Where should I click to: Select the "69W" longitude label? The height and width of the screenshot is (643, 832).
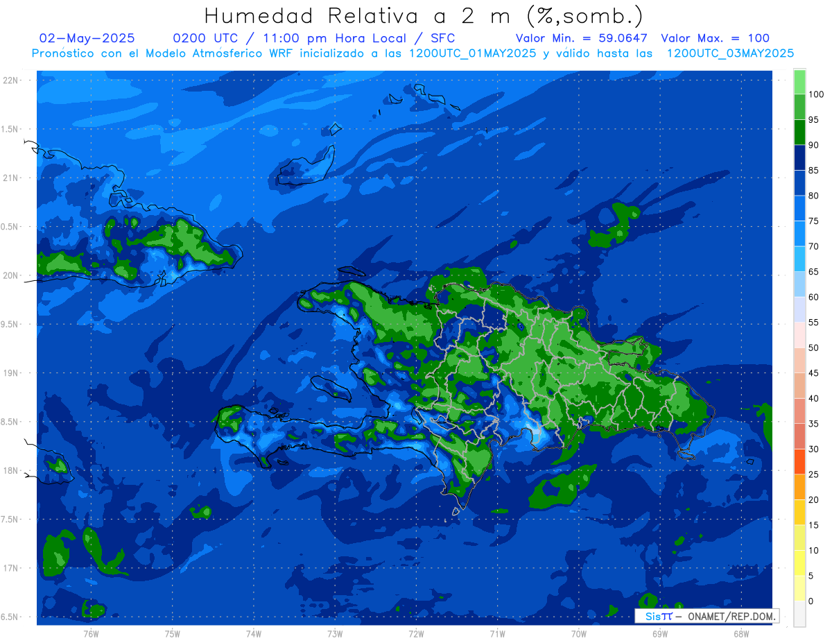[660, 634]
